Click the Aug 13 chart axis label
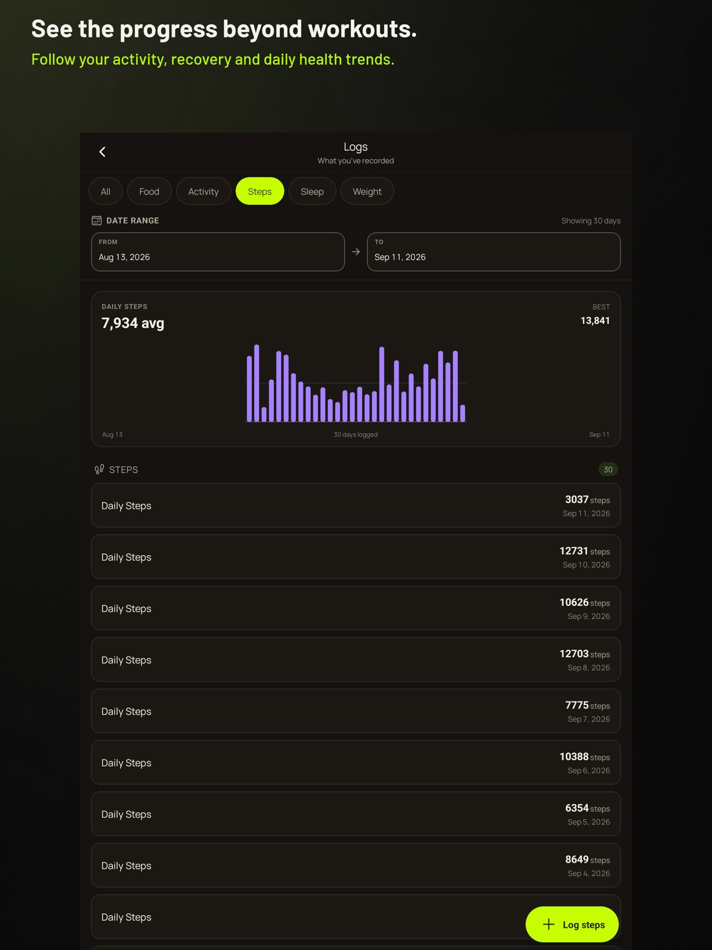The width and height of the screenshot is (712, 950). 113,435
